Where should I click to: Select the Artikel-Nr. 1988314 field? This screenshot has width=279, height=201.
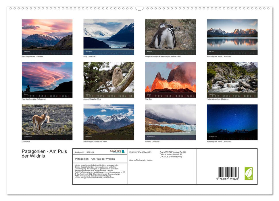point(85,152)
